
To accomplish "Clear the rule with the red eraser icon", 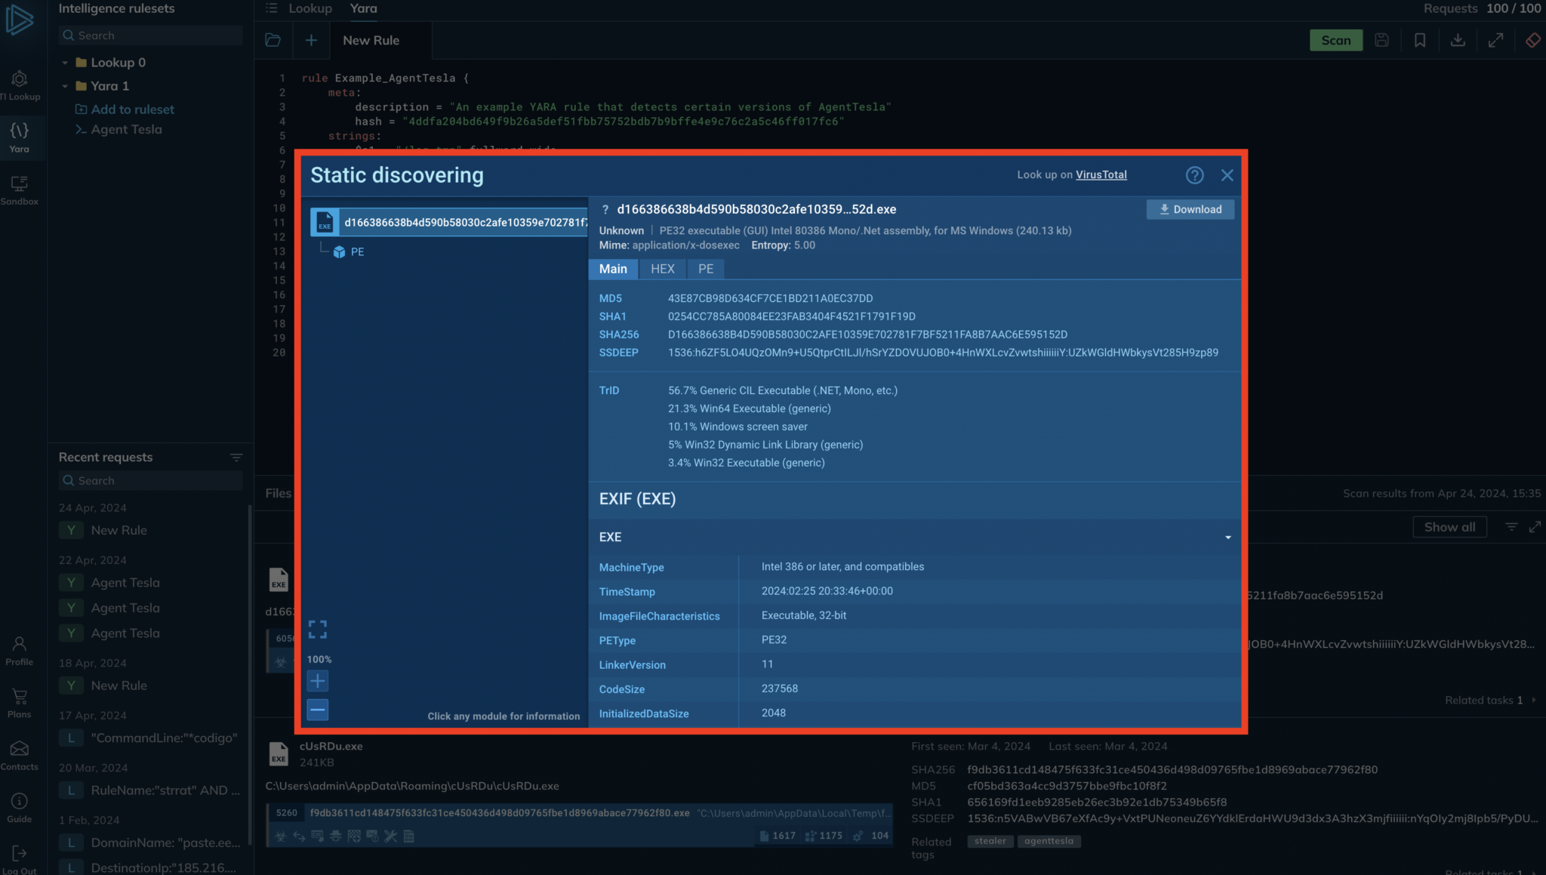I will pyautogui.click(x=1532, y=40).
